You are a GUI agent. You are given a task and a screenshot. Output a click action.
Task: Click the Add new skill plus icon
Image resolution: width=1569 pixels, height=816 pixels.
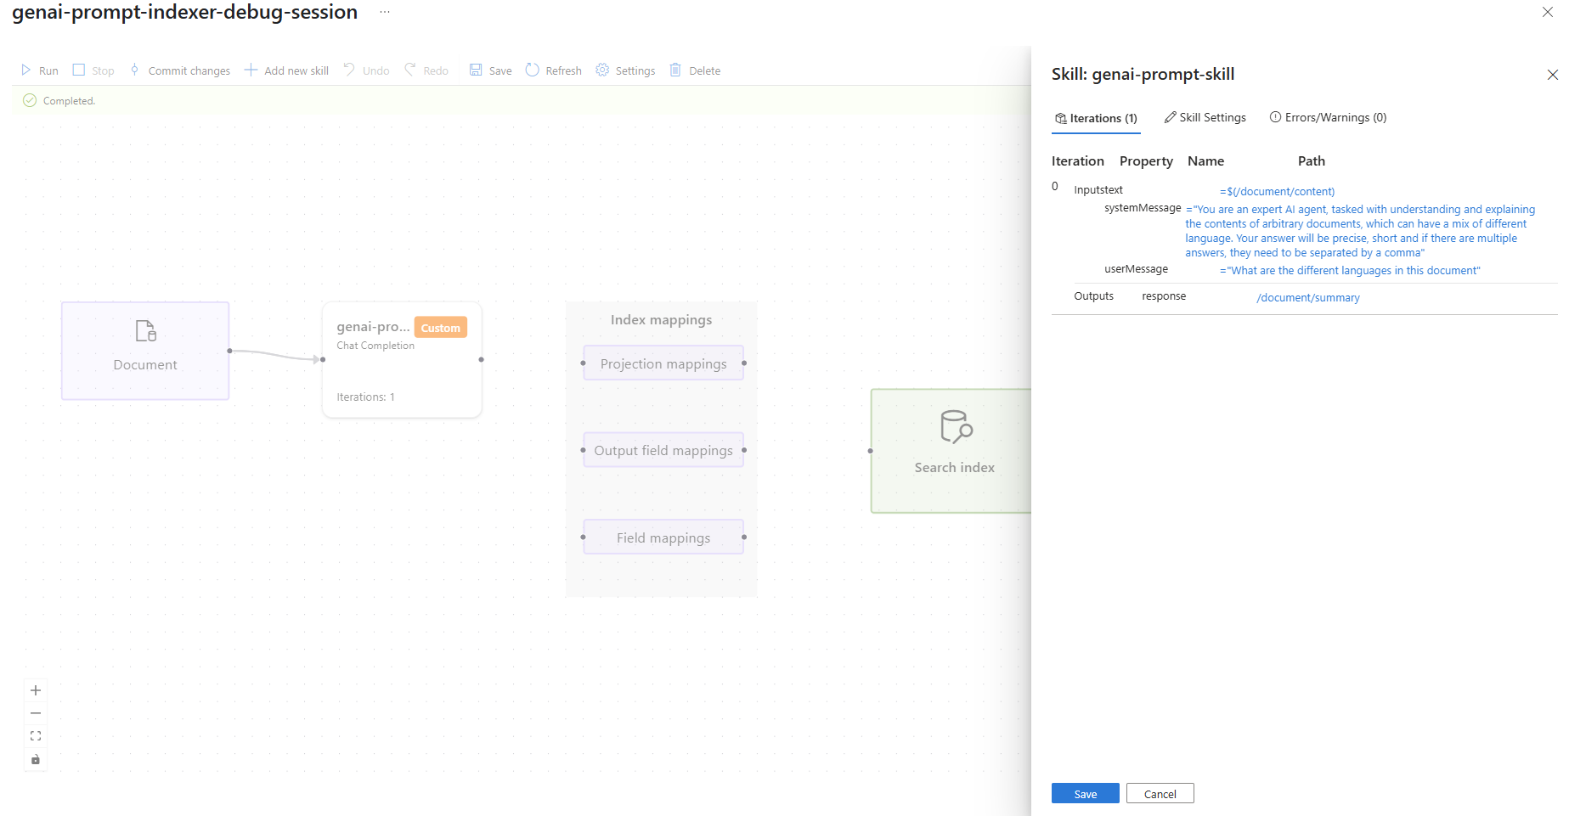(251, 70)
